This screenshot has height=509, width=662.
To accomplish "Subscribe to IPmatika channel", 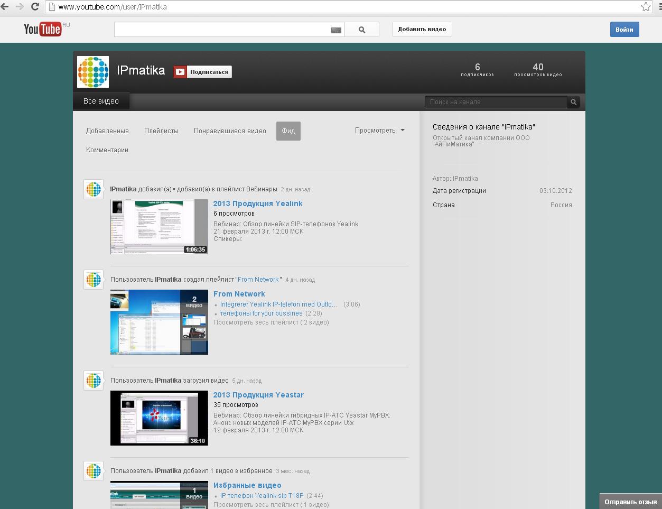I will click(x=203, y=72).
